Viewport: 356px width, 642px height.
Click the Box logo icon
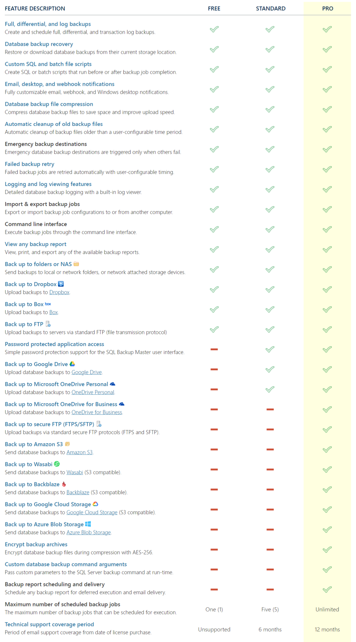[x=48, y=304]
